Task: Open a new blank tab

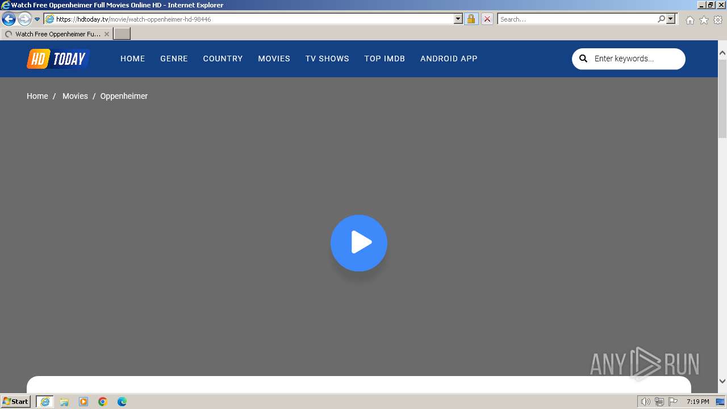Action: [x=122, y=34]
